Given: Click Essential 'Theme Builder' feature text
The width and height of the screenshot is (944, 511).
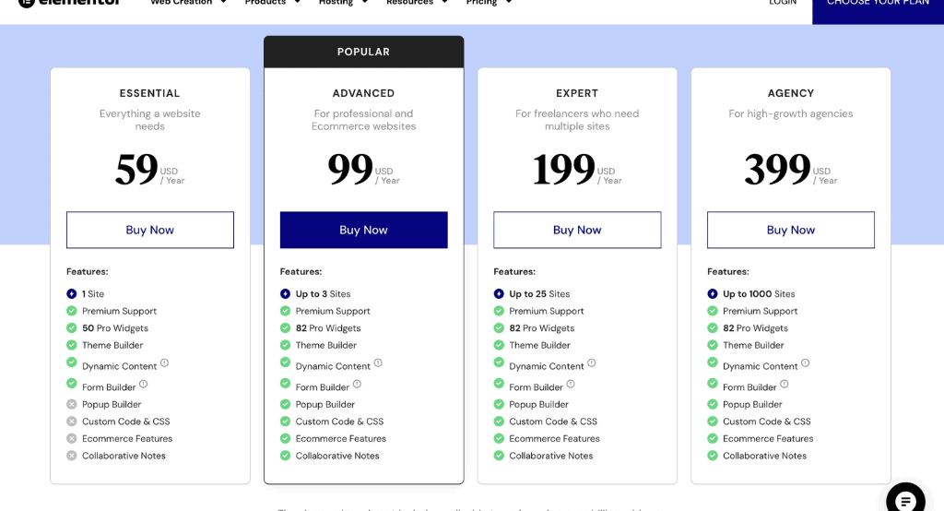Looking at the screenshot, I should click(112, 345).
